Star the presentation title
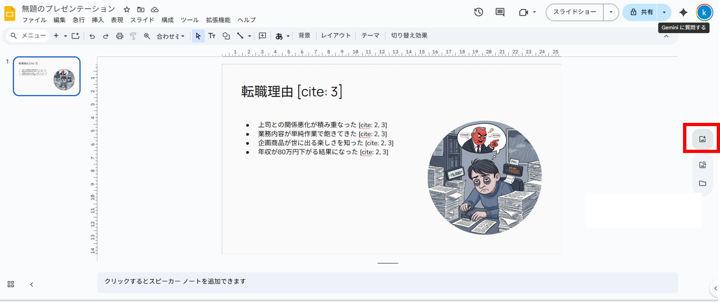 [x=127, y=9]
